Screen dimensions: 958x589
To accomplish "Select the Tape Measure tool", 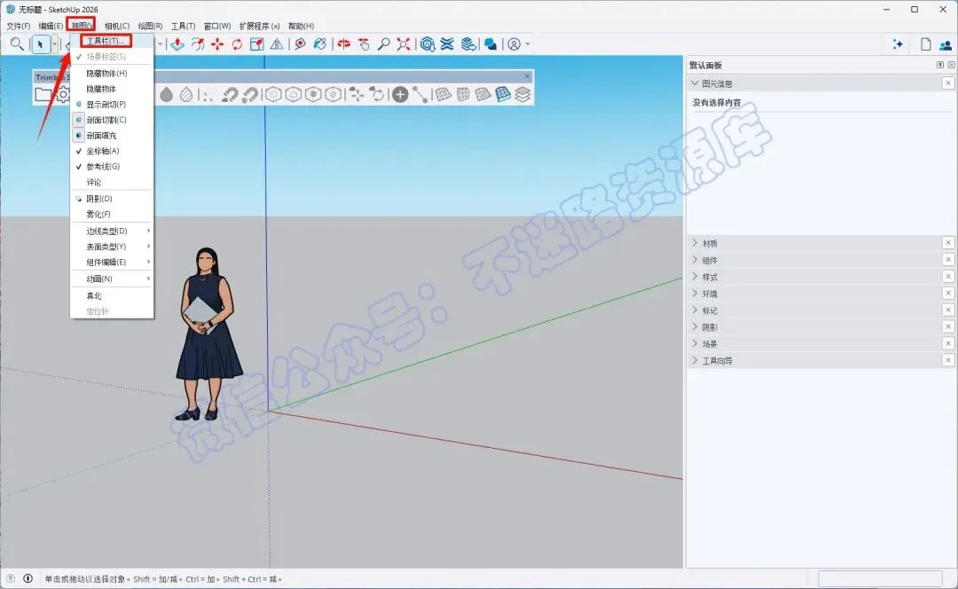I will click(300, 44).
